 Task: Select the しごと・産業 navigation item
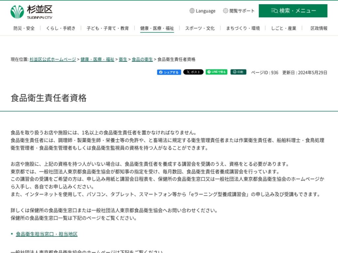coord(284,28)
